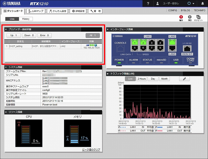The image size is (208, 159).
Task: Open the CONFIG link
Action: point(173,10)
